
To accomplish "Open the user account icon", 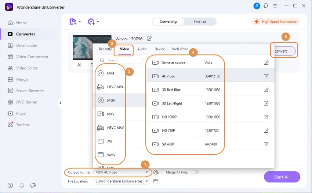I will 257,6.
